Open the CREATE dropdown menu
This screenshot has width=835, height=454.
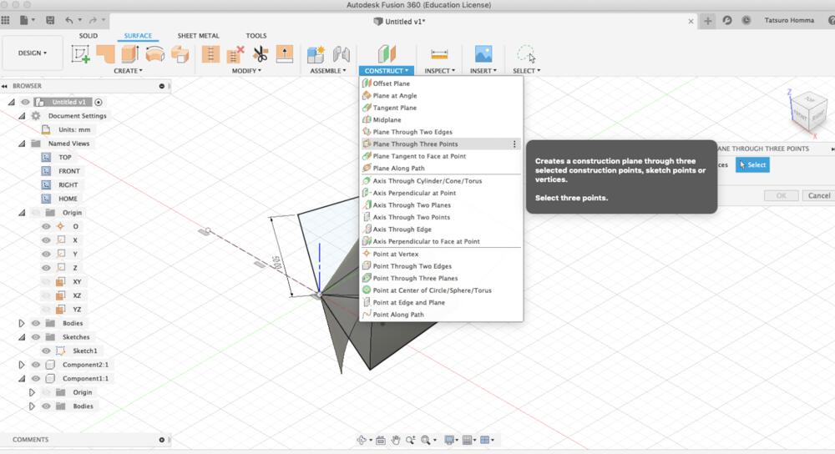(128, 70)
